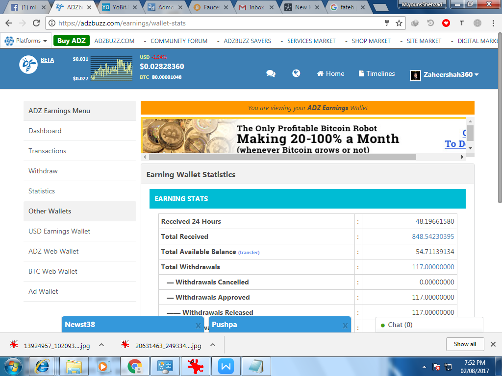Click the globe extension icon in toolbar
502x376 pixels.
pos(477,23)
